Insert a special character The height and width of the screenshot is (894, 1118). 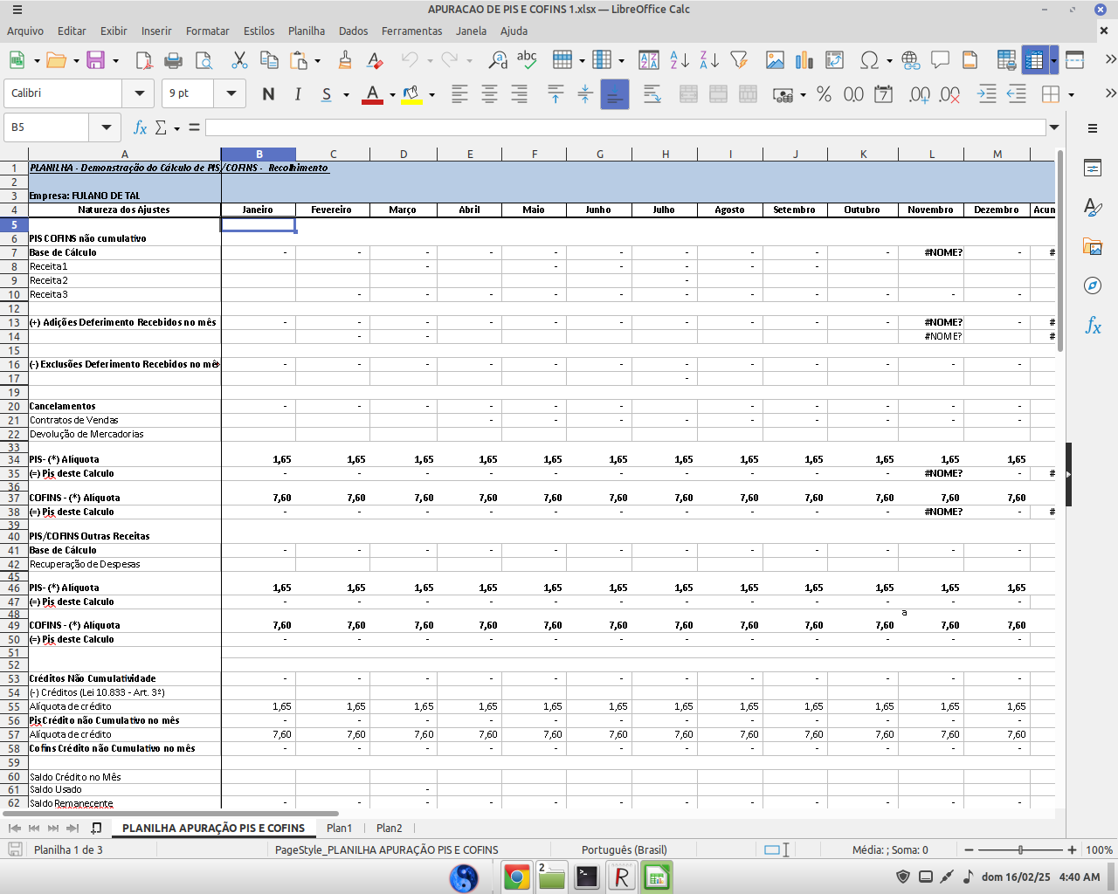[x=867, y=60]
